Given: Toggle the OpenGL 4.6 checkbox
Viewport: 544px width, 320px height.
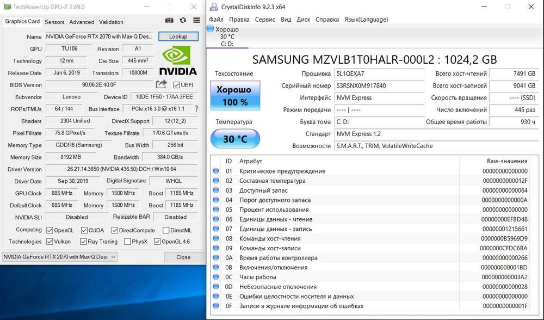Looking at the screenshot, I should coord(157,242).
